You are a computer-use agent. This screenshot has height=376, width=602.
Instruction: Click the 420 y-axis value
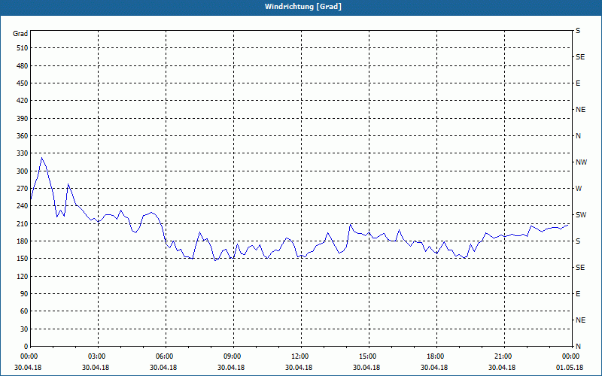click(23, 101)
